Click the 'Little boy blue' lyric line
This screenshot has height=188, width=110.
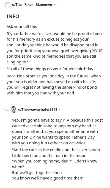(49, 156)
